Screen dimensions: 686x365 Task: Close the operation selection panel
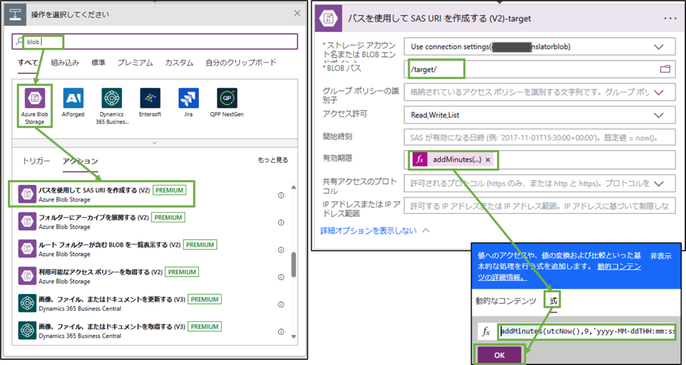(297, 13)
